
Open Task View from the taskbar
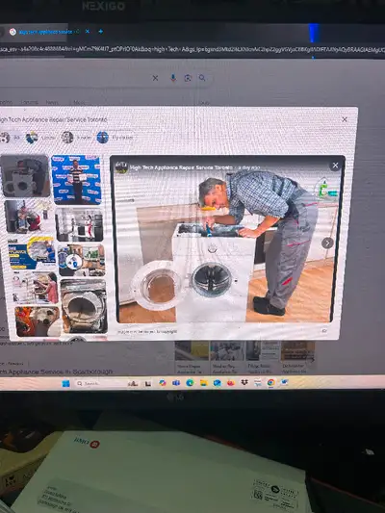point(148,383)
